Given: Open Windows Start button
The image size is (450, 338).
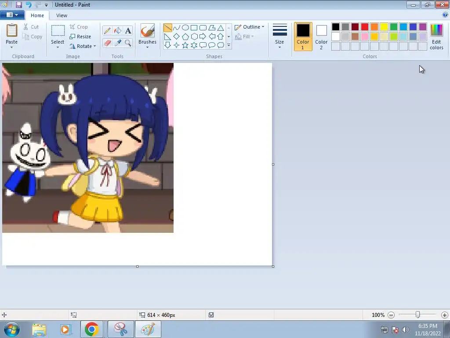Looking at the screenshot, I should click(x=11, y=329).
